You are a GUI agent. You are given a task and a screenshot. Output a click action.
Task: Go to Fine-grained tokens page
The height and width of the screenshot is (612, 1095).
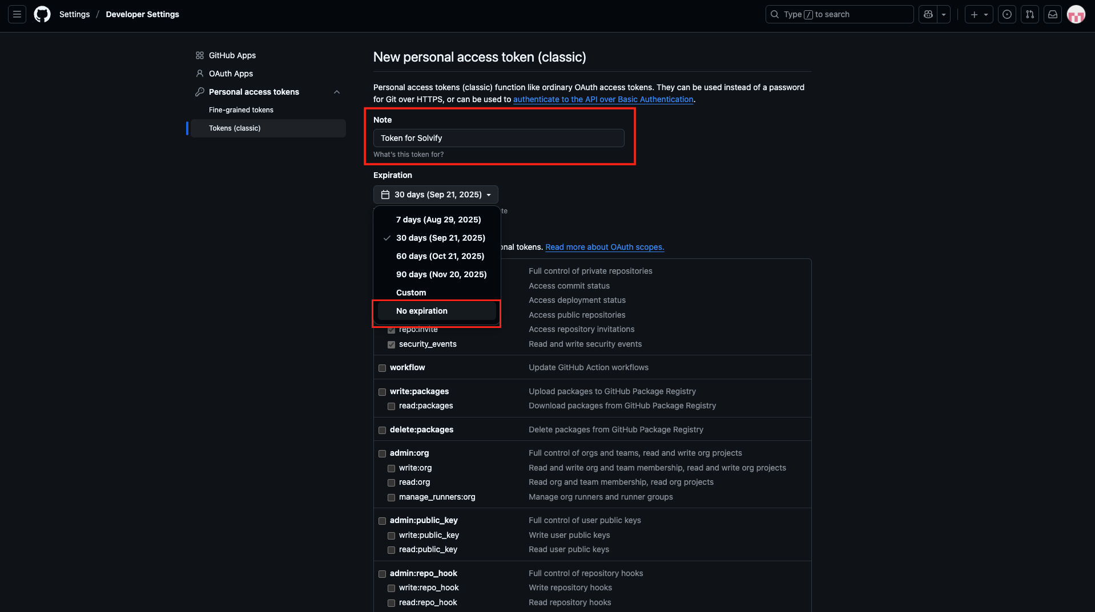point(241,110)
